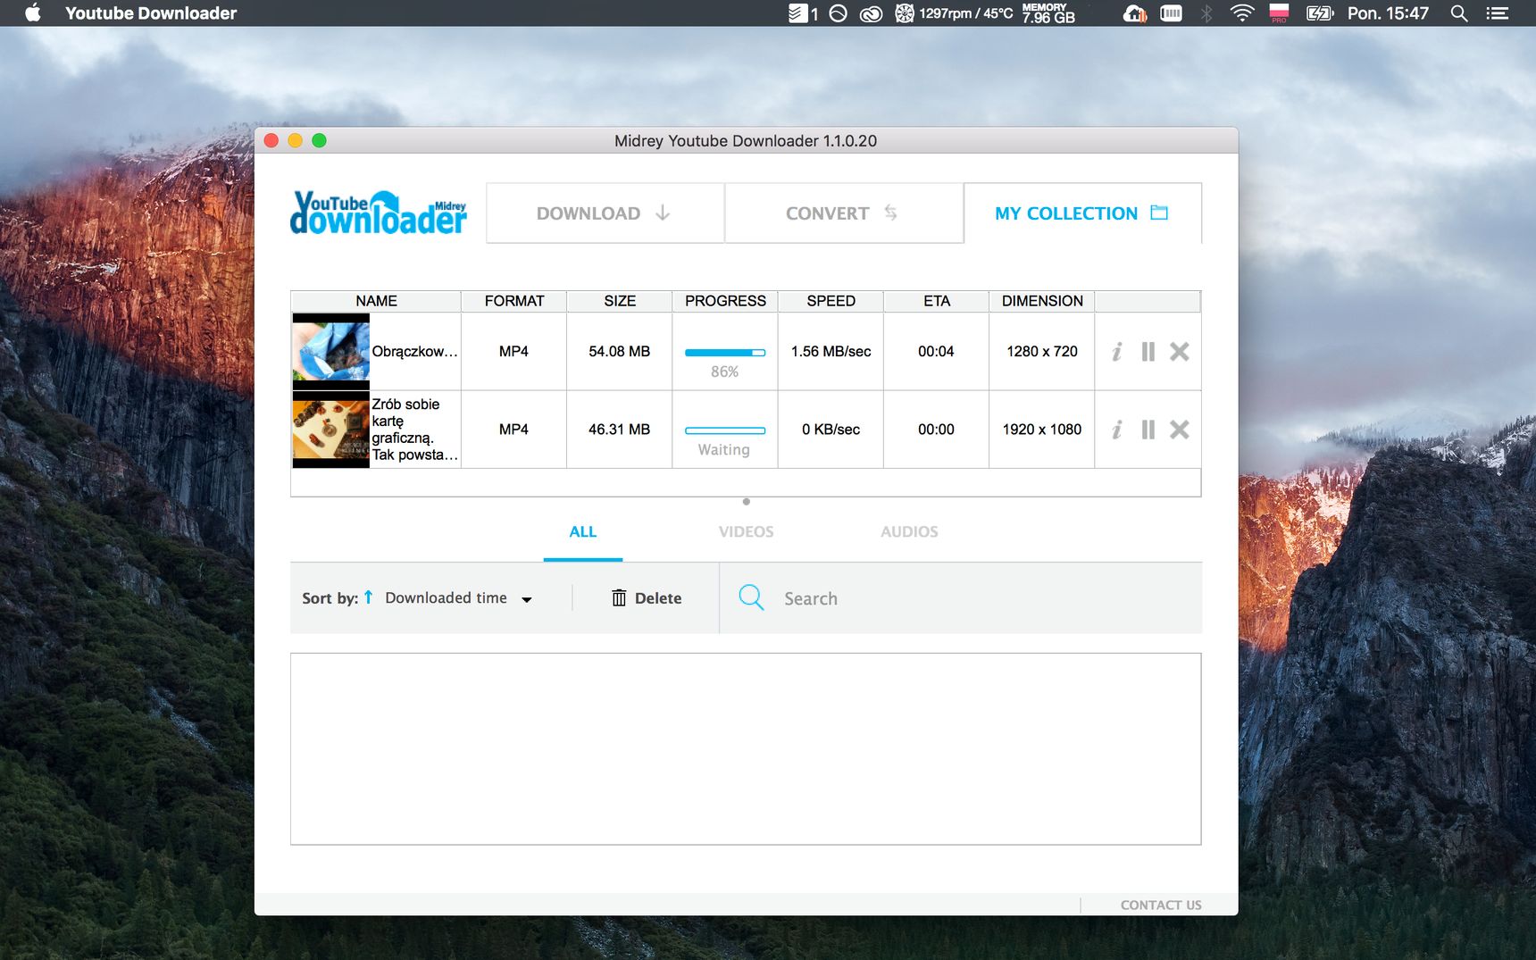Sort by the FORMAT column header

(x=514, y=301)
